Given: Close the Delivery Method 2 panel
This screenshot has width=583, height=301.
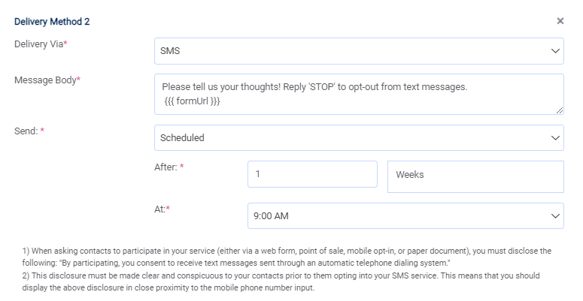Looking at the screenshot, I should pyautogui.click(x=560, y=21).
